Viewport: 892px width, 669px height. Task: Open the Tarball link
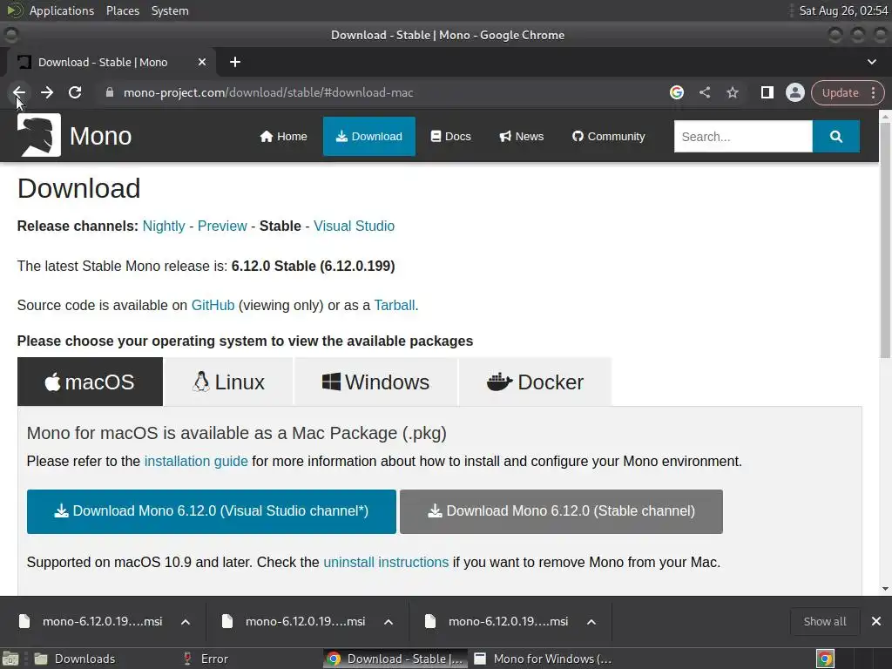395,306
